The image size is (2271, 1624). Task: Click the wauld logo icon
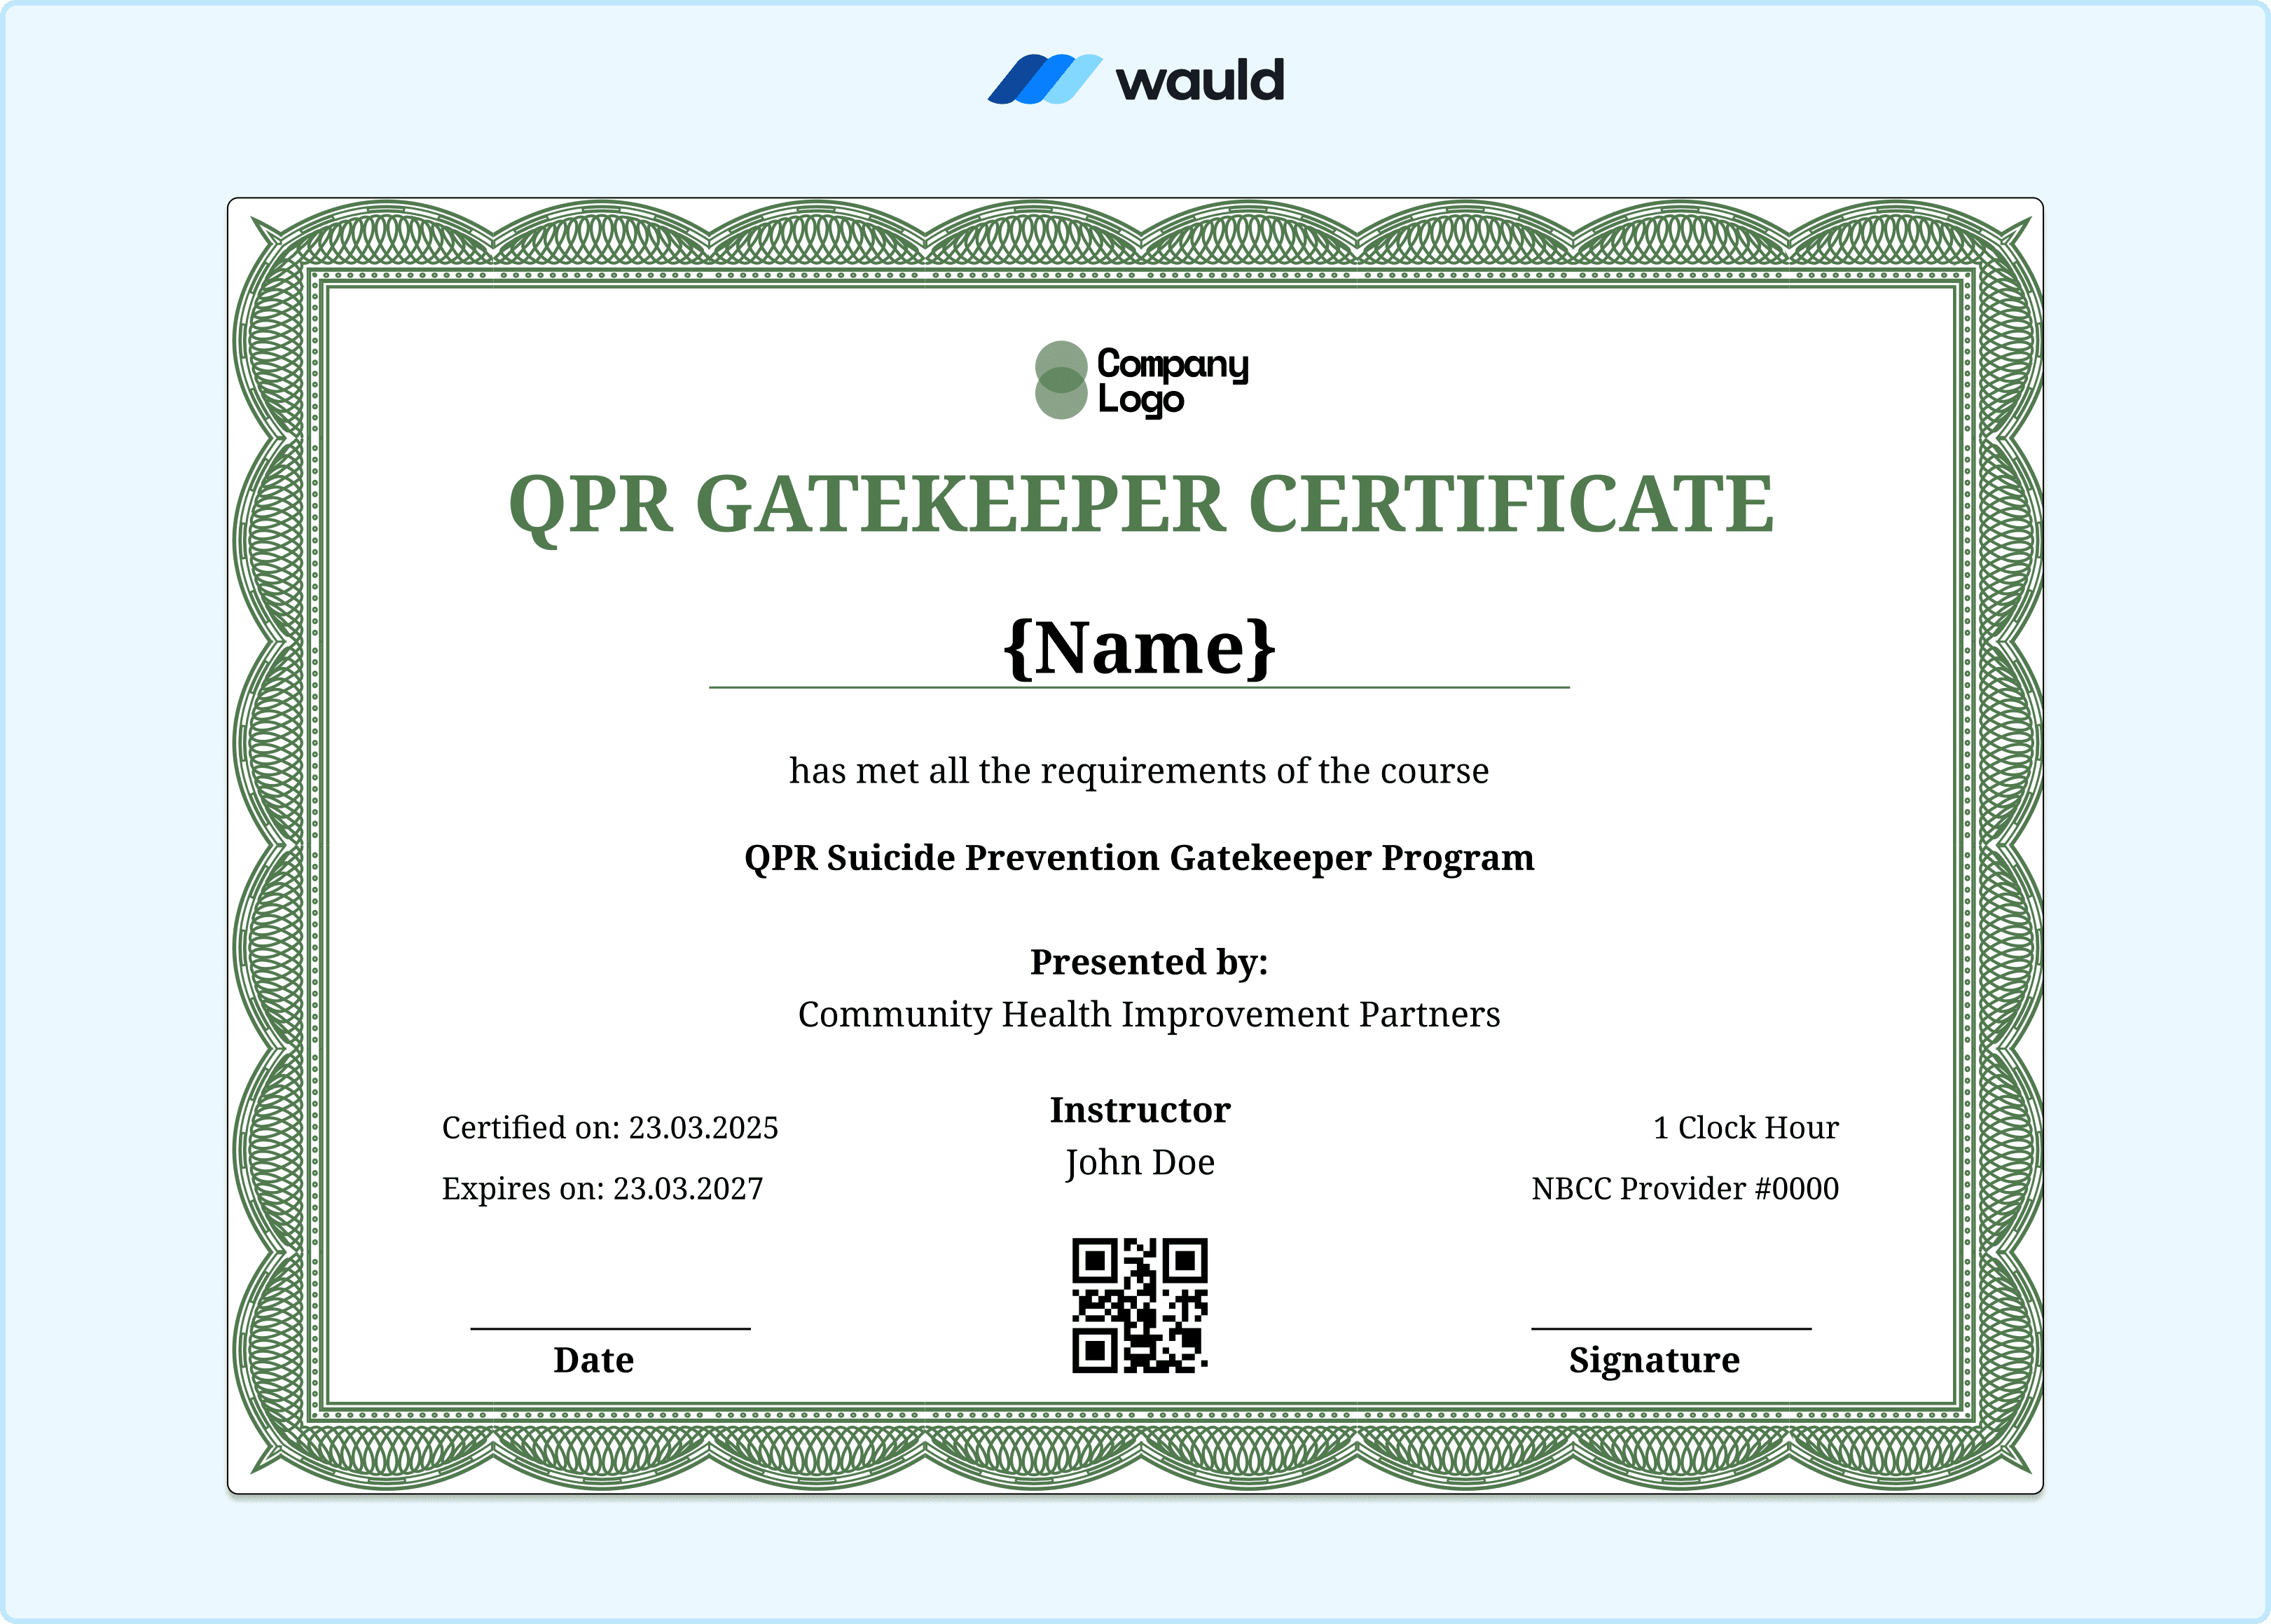[x=1044, y=79]
